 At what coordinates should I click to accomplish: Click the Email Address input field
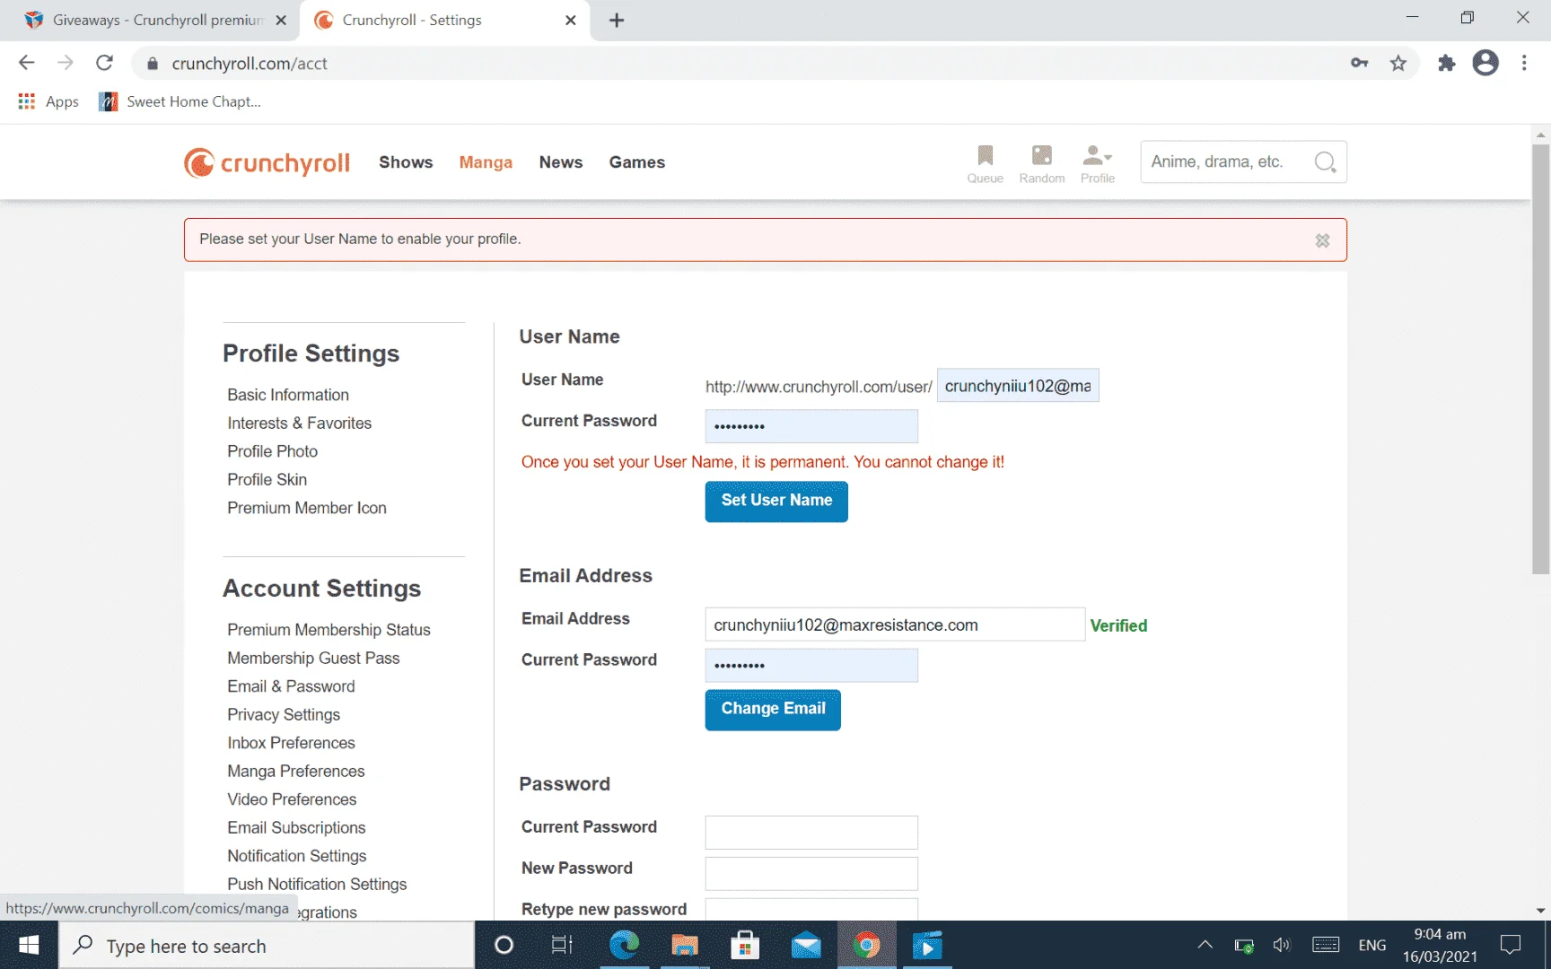(x=895, y=624)
